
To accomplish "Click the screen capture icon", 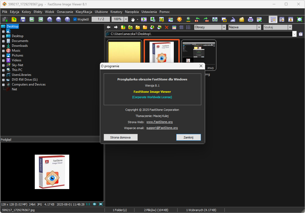I will point(224,19).
